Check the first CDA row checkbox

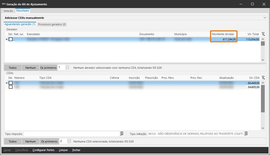click(11, 83)
